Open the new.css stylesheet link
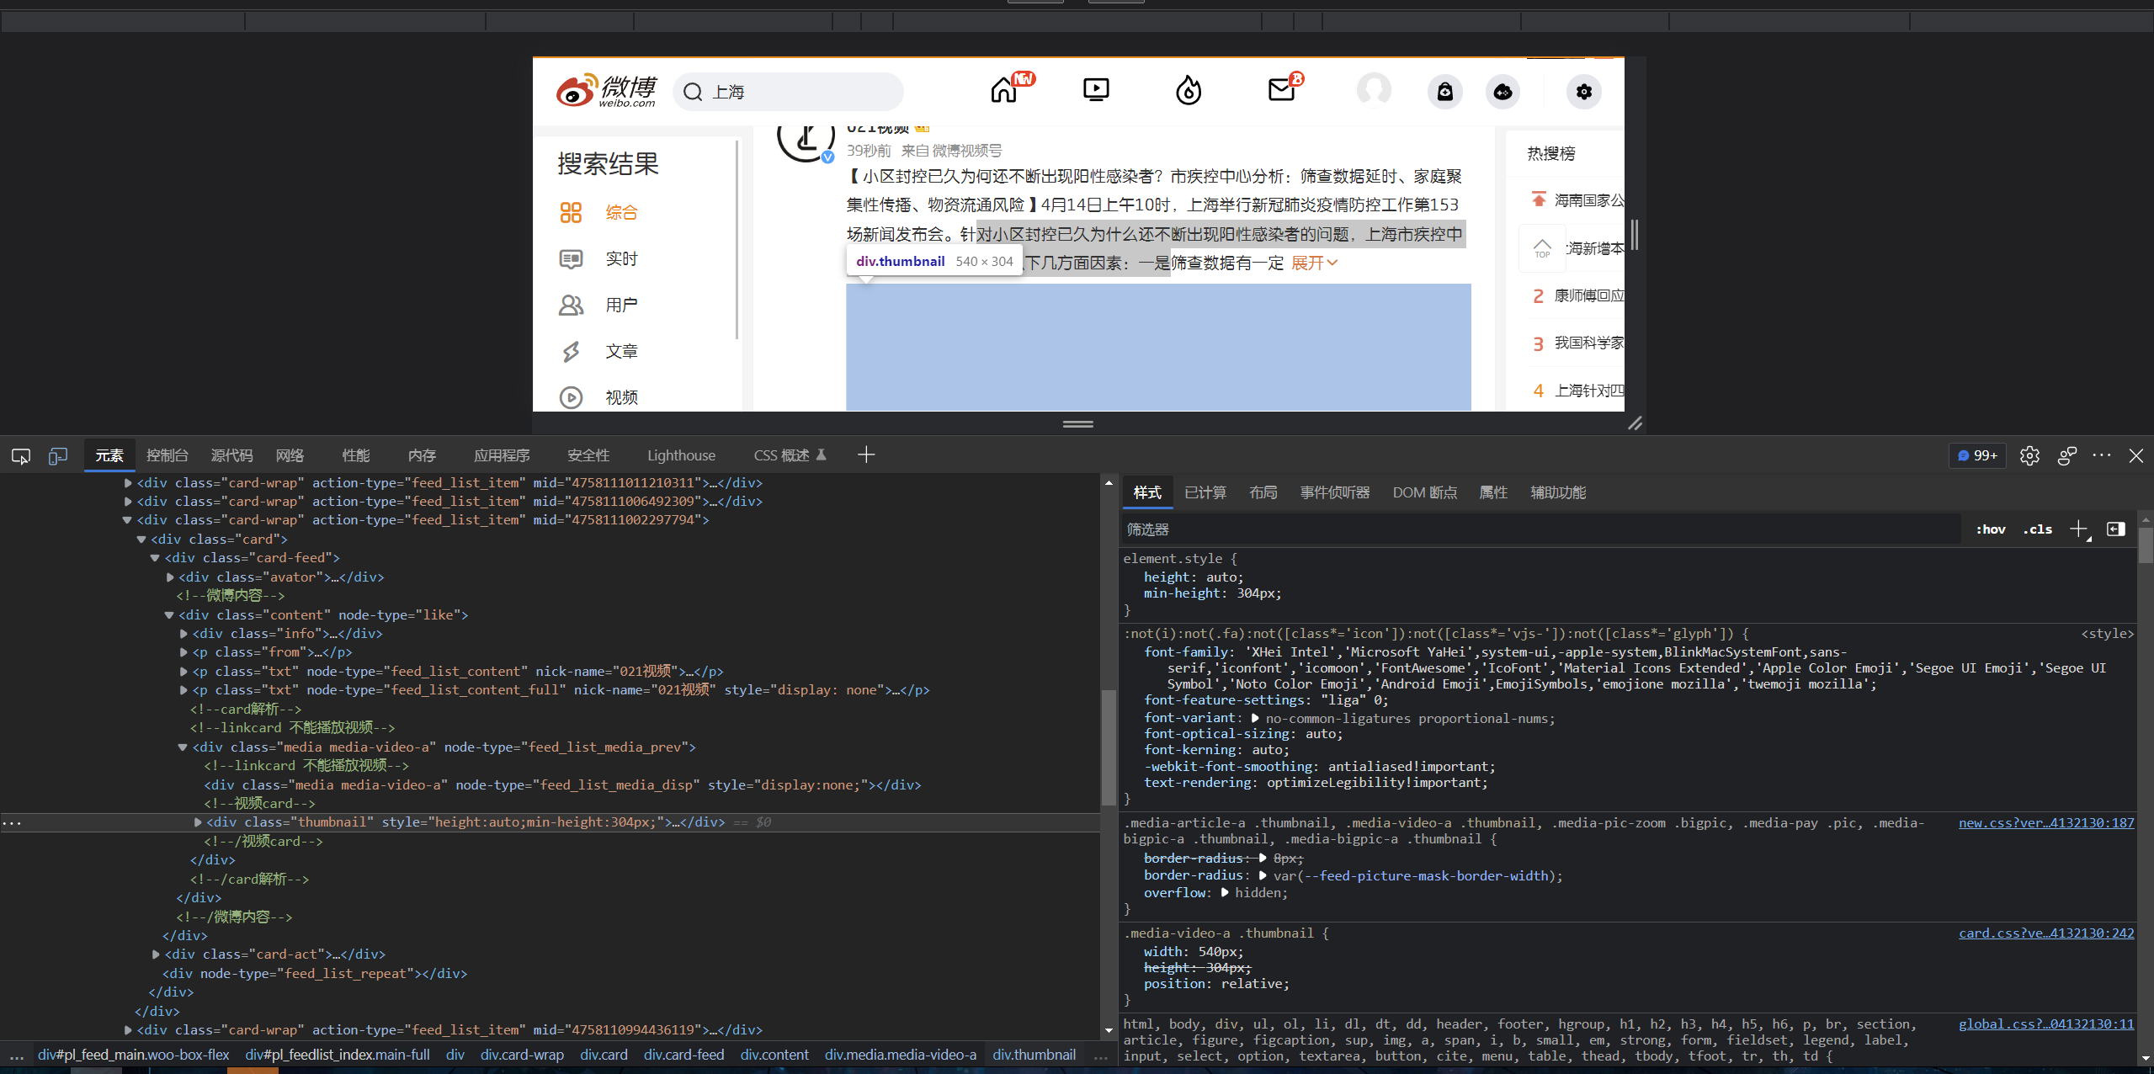The width and height of the screenshot is (2154, 1074). pyautogui.click(x=2047, y=822)
